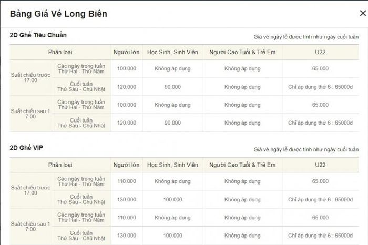Viewport: 368px width, 245px height.
Task: Select "Người Cao Tuổi & Trẻ Em" standard table header
Action: [242, 52]
